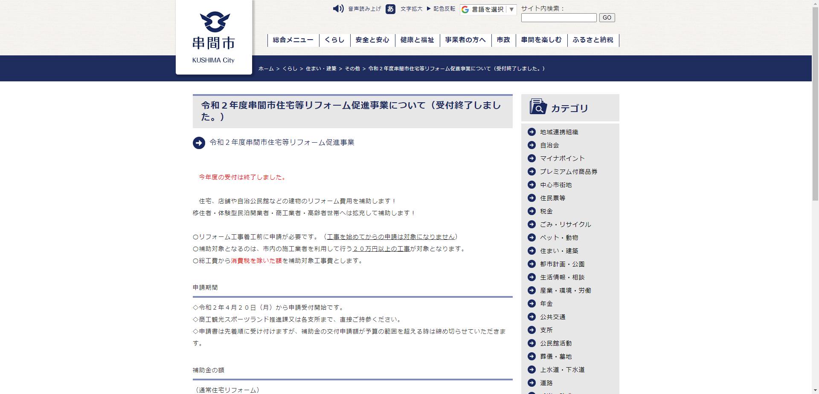The width and height of the screenshot is (819, 394).
Task: Click the arrow icon beside 税金 category
Action: point(532,211)
